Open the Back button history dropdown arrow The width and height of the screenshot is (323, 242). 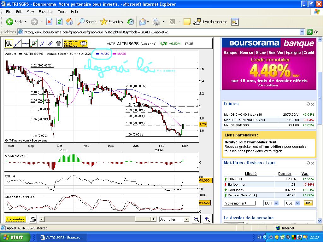(26, 22)
